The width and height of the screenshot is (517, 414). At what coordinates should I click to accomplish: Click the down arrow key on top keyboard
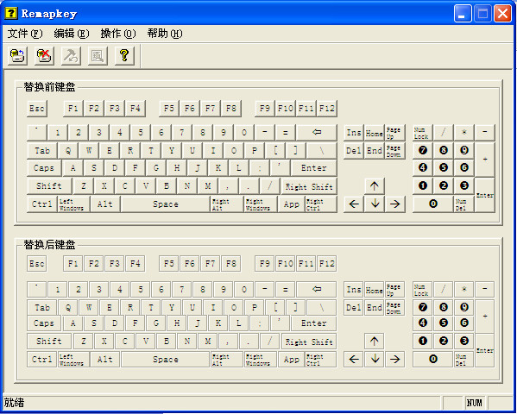coord(375,204)
